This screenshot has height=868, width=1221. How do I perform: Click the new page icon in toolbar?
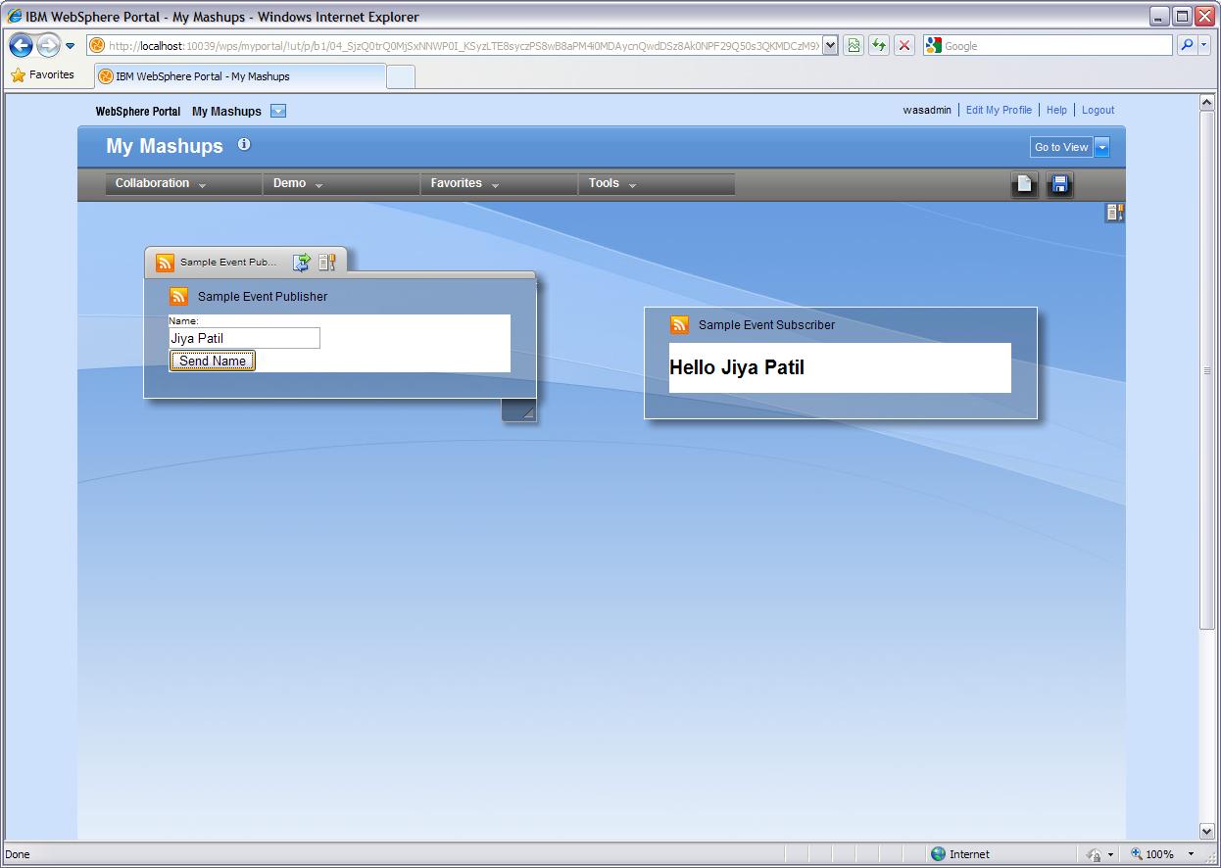[x=1024, y=184]
